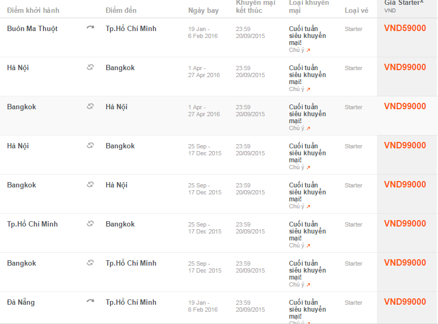Click round-trip icon on Bangkok–Tp.Hồ Chí Minh row
Image resolution: width=438 pixels, height=324 pixels.
click(x=90, y=263)
